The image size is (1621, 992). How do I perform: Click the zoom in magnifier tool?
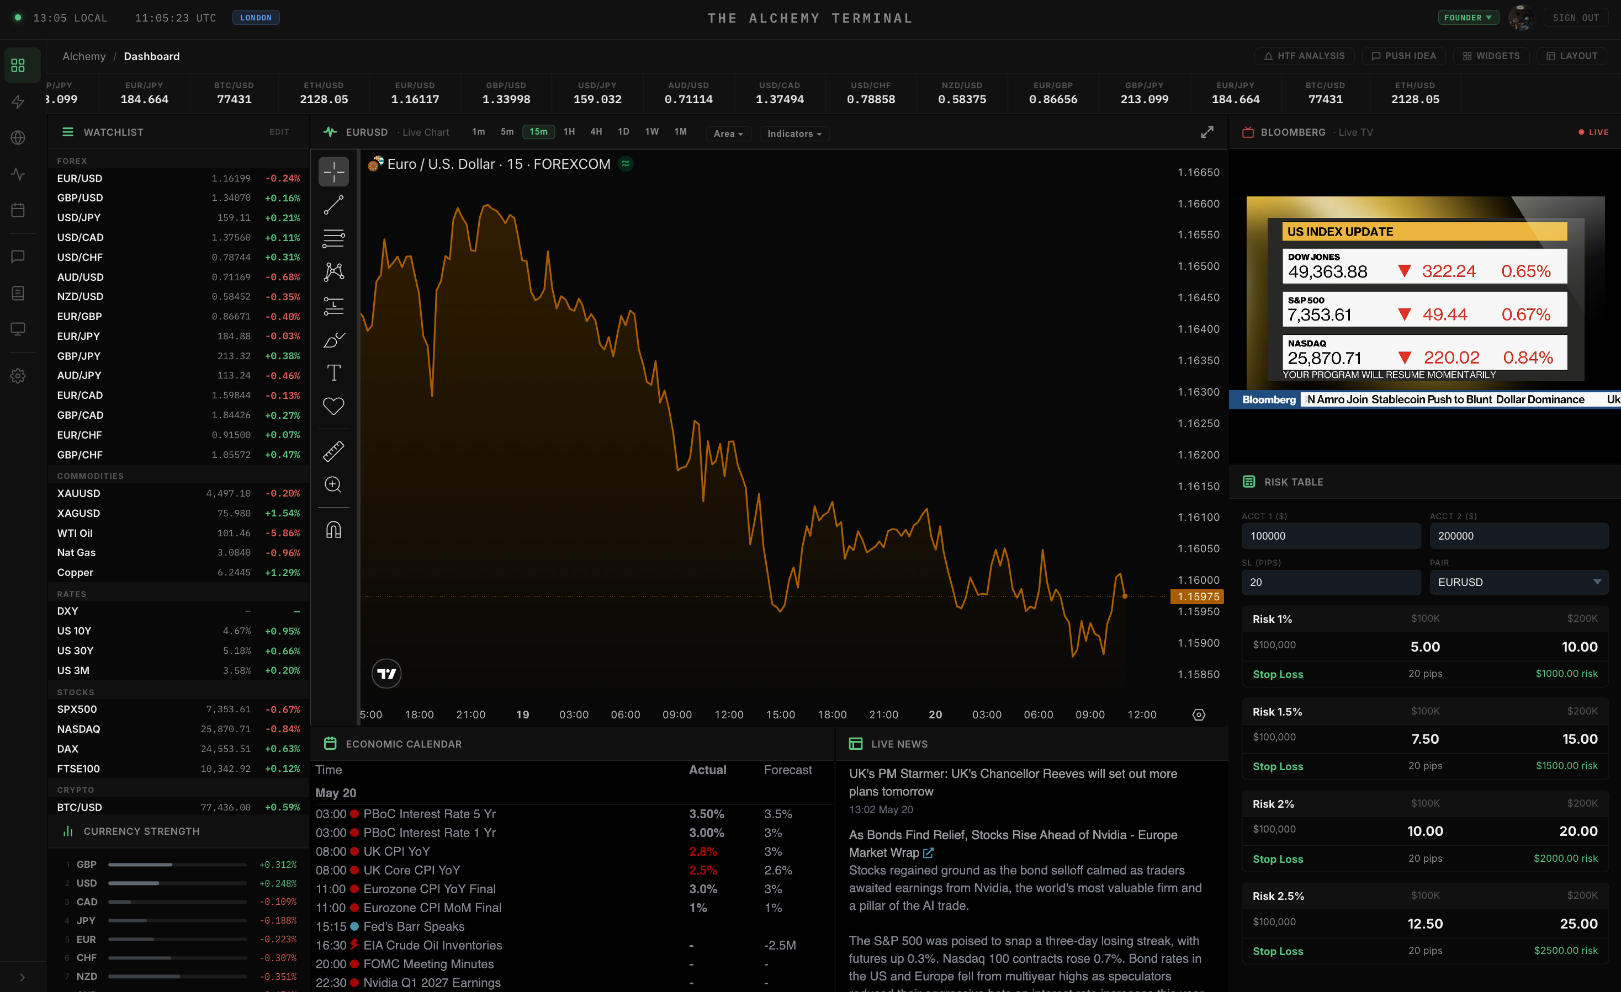[x=333, y=484]
